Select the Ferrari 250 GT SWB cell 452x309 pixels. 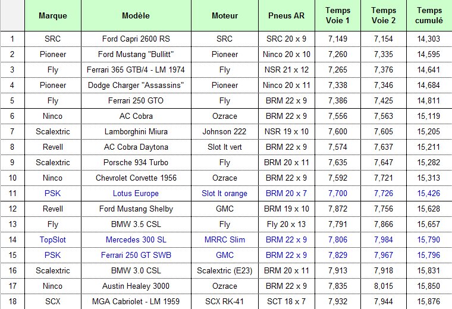[136, 255]
